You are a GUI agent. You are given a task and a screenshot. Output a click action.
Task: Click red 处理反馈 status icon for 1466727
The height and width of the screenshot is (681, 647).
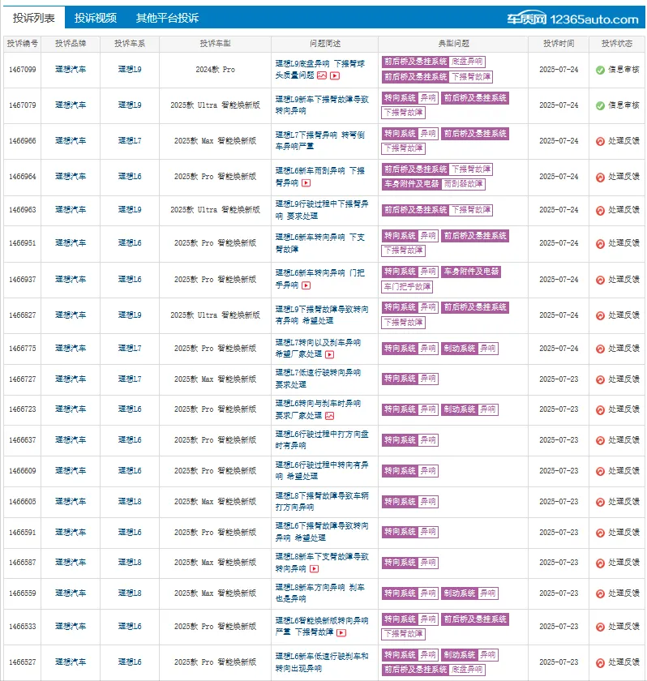(600, 379)
